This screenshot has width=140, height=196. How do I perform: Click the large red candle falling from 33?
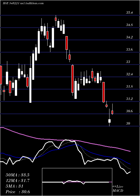[73, 79]
